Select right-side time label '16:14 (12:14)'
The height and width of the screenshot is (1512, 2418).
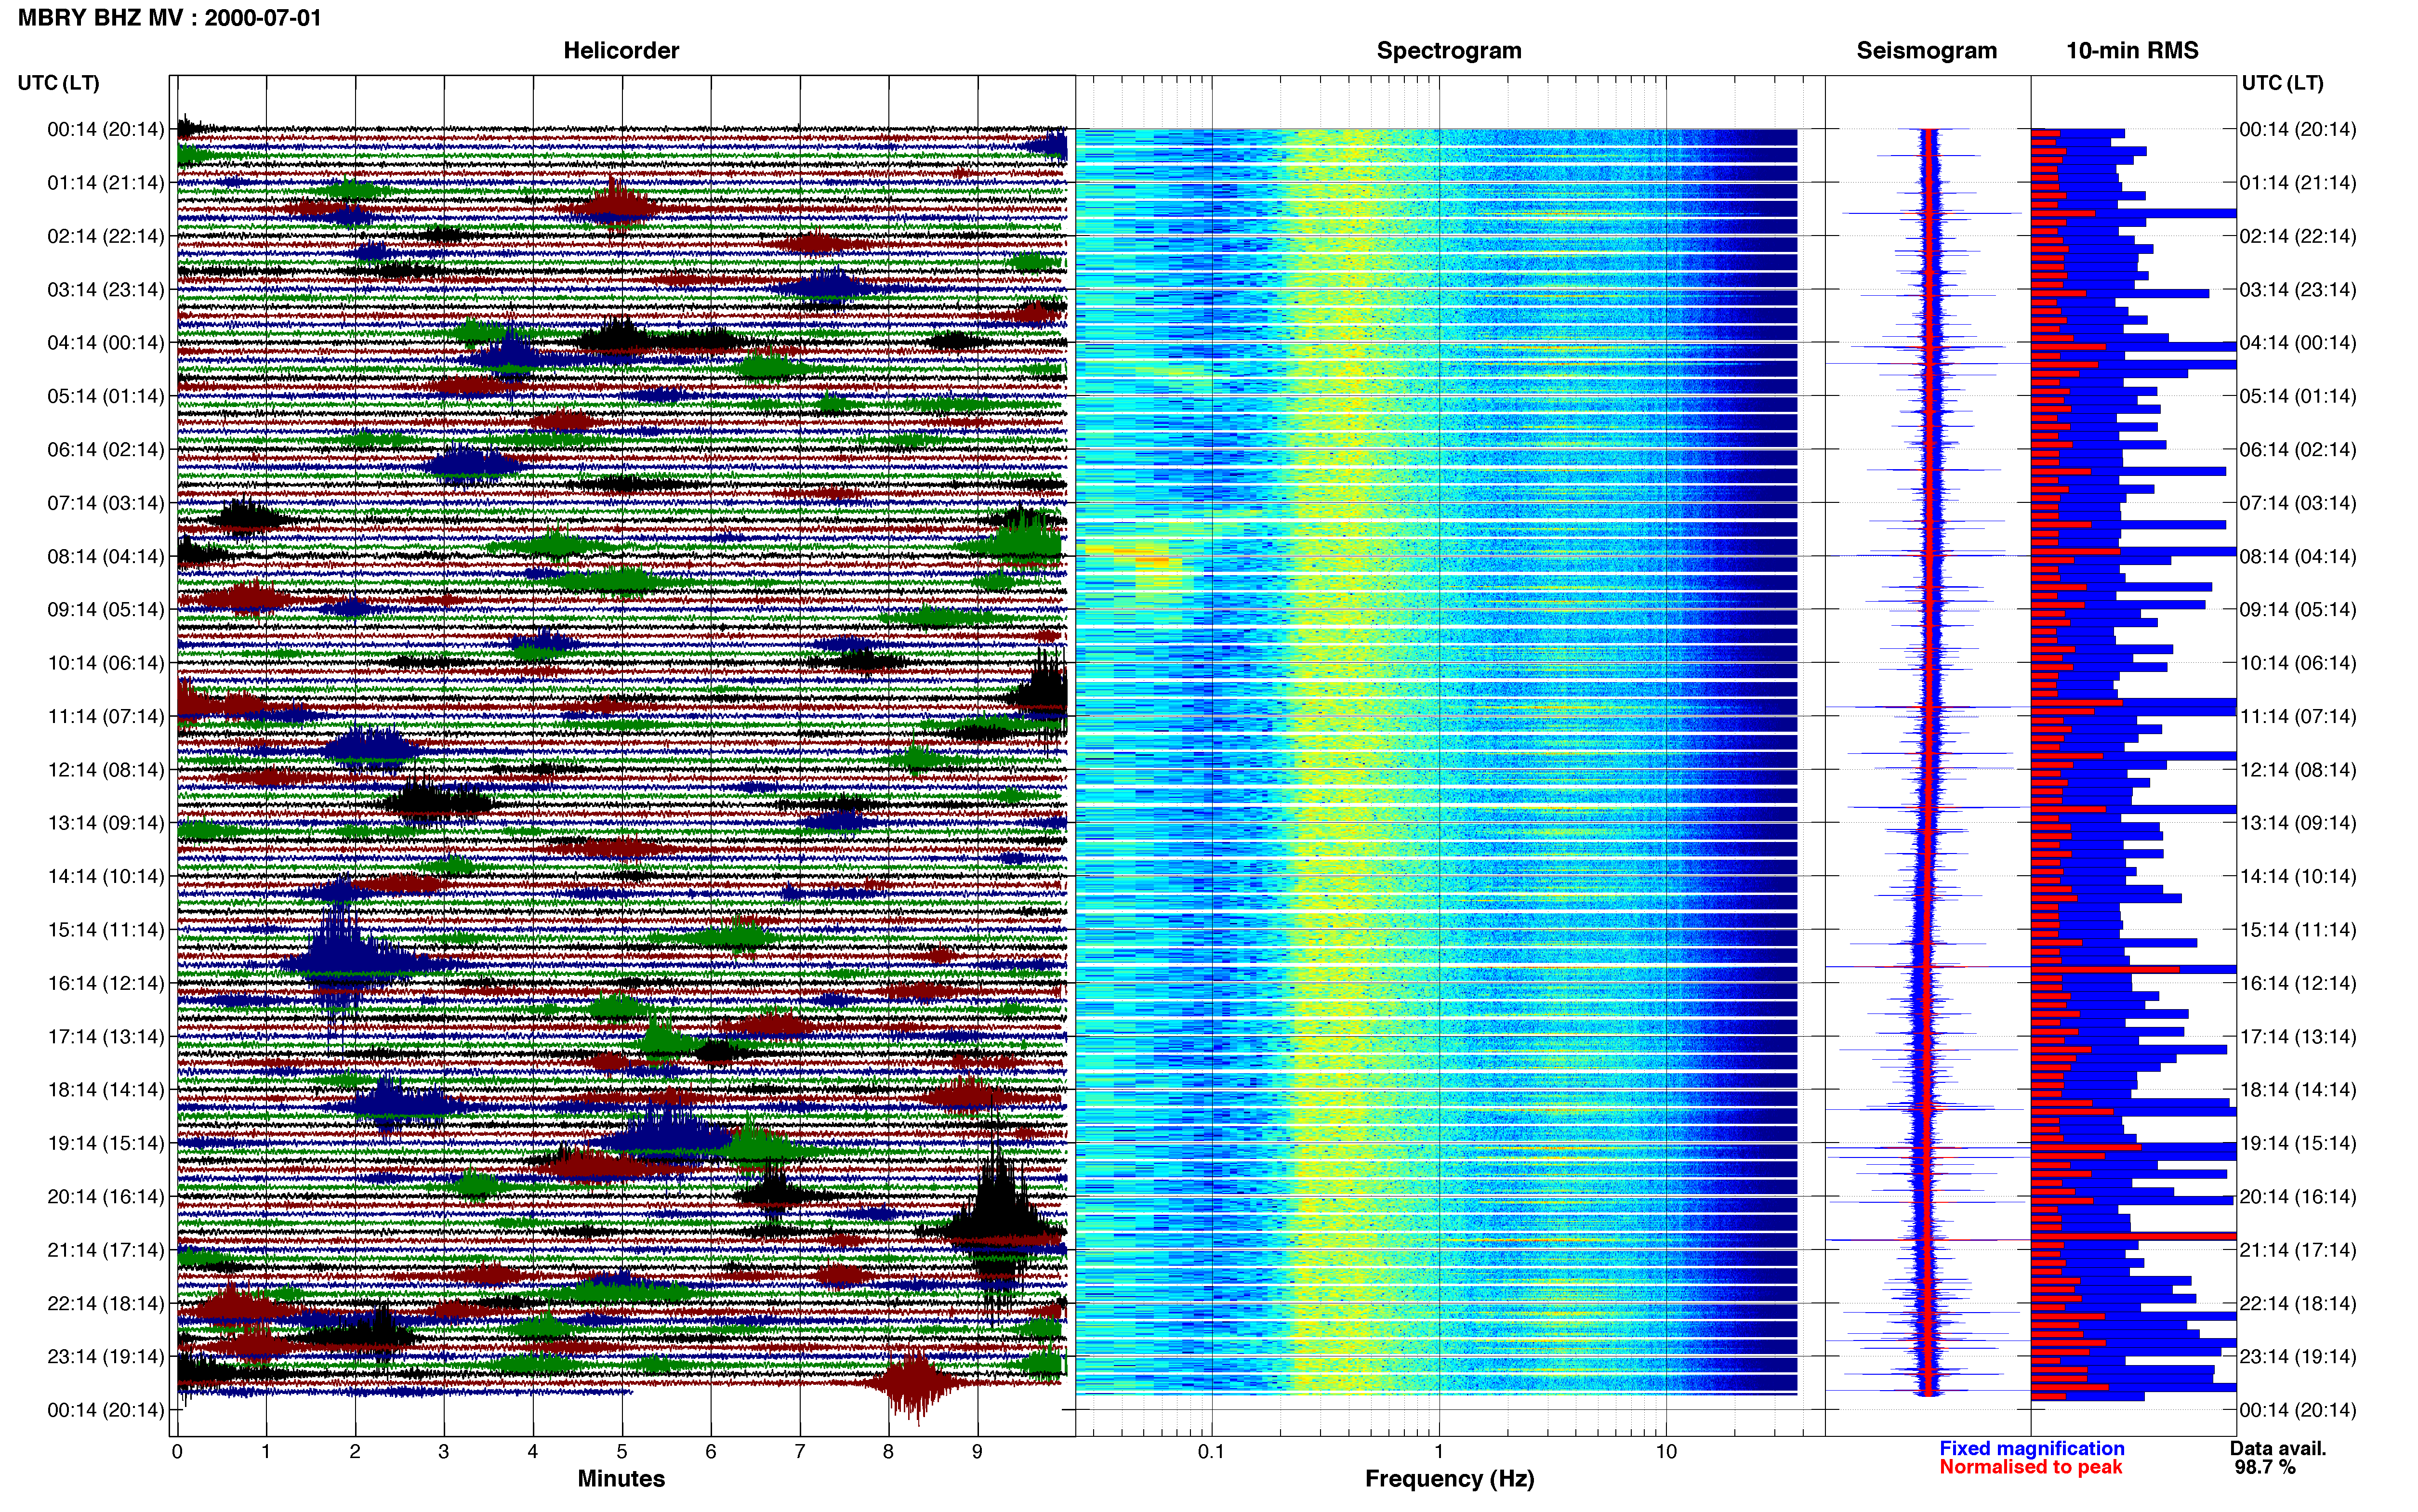[x=2298, y=982]
